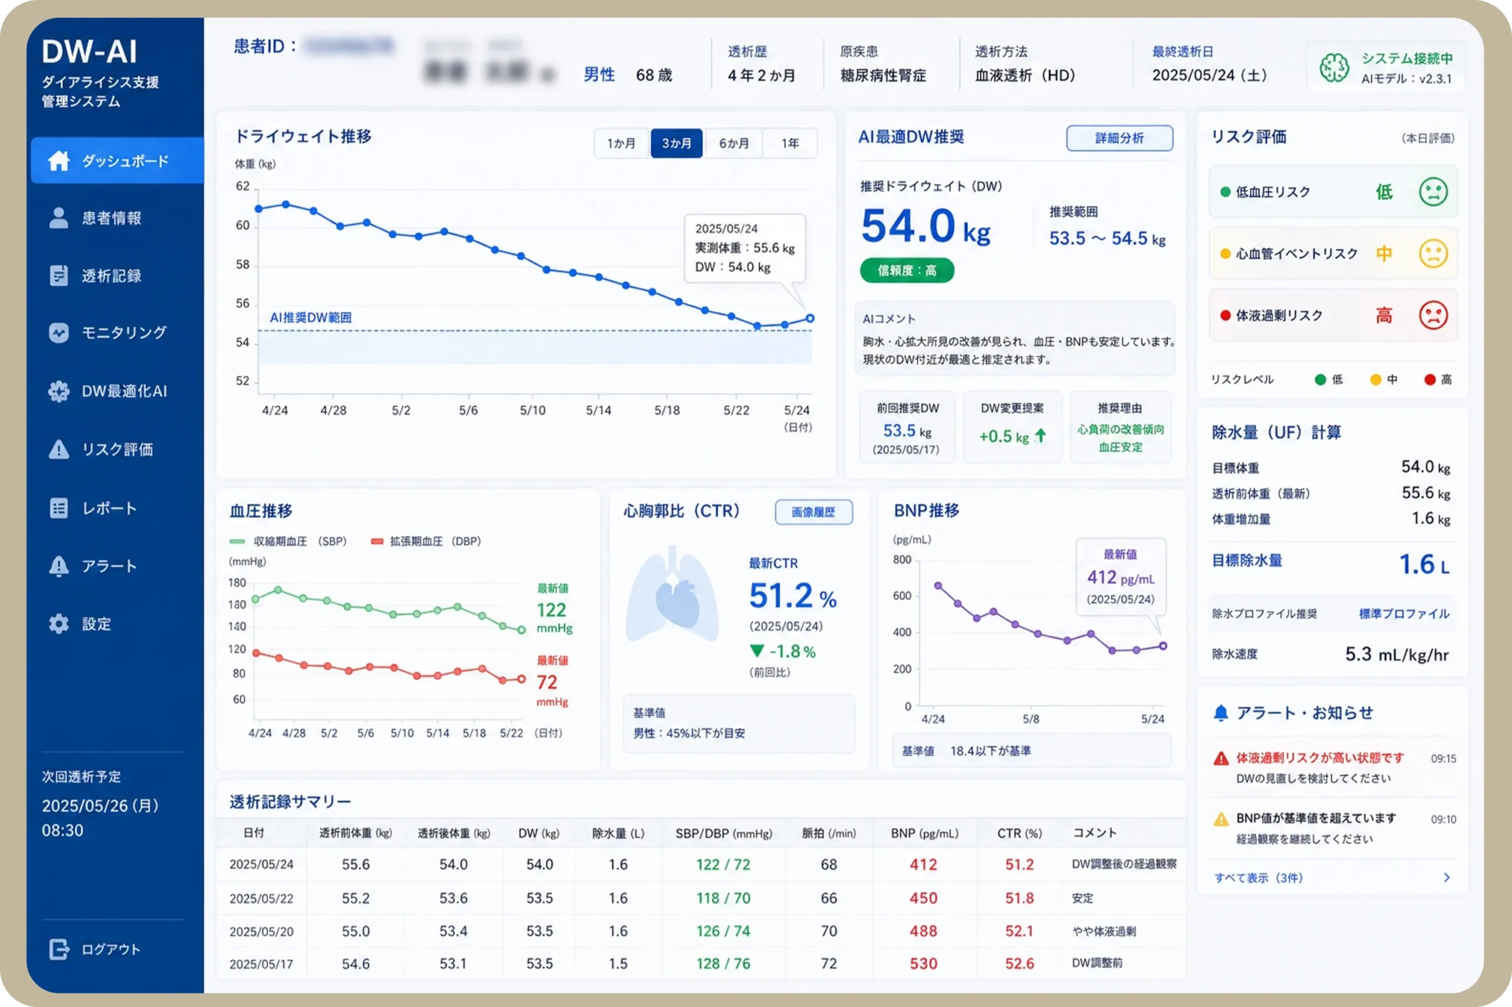The image size is (1512, 1007).
Task: Click the gear icon beside 設定
Action: tap(59, 624)
